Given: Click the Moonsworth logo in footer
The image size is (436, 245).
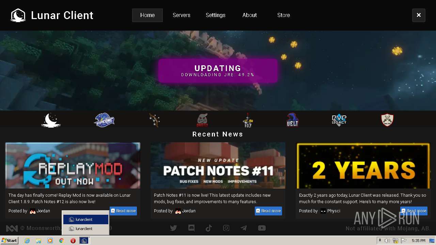Looking at the screenshot, I should pyautogui.click(x=12, y=228).
